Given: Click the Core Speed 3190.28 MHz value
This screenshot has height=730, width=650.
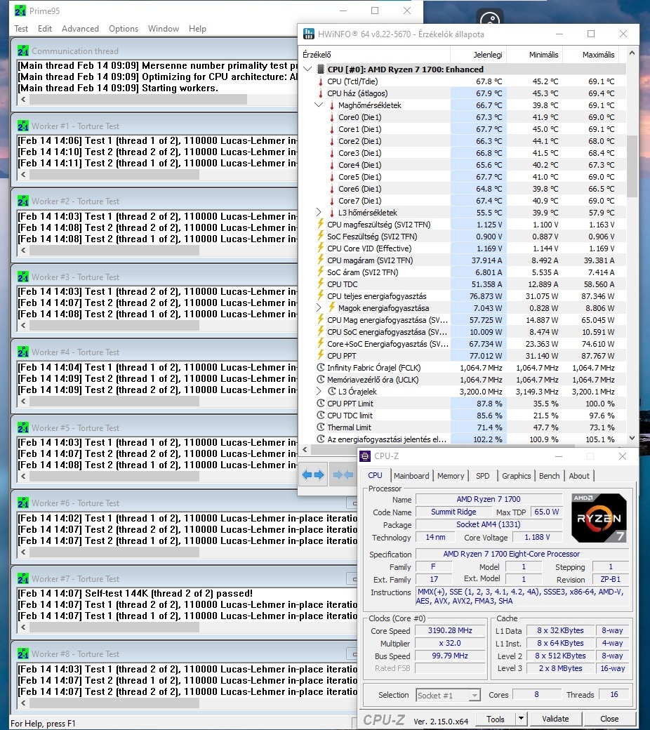Looking at the screenshot, I should (450, 630).
